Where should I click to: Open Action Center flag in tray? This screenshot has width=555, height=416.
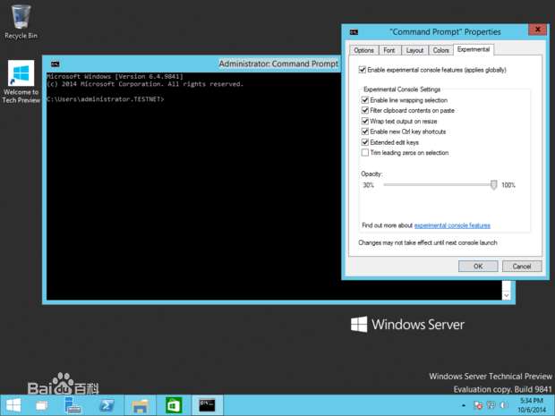(478, 405)
